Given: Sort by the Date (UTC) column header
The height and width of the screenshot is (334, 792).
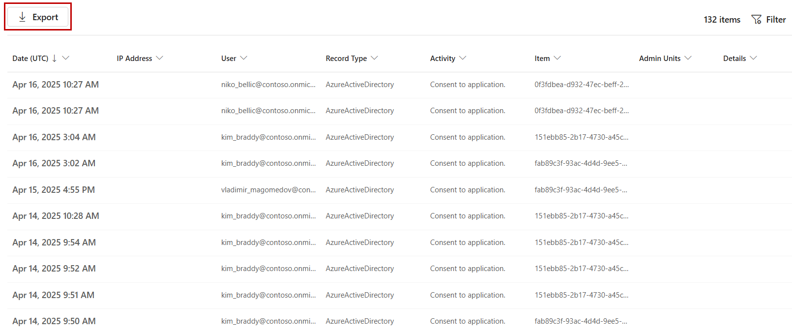Looking at the screenshot, I should coord(30,58).
